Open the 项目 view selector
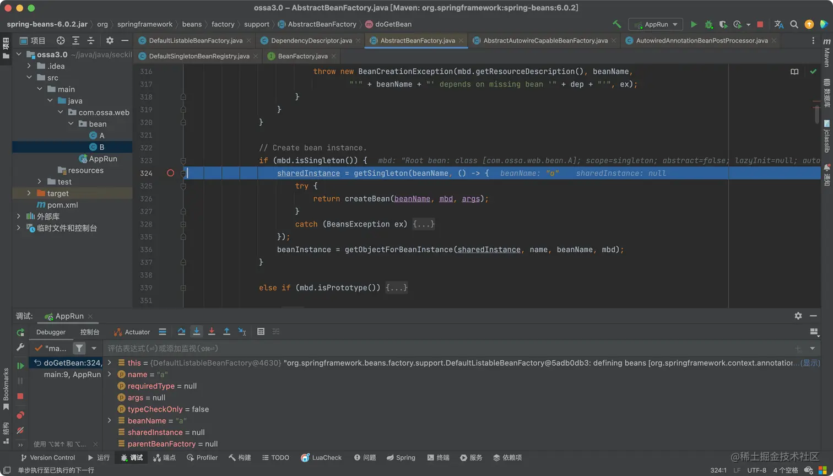This screenshot has width=833, height=476. point(33,40)
